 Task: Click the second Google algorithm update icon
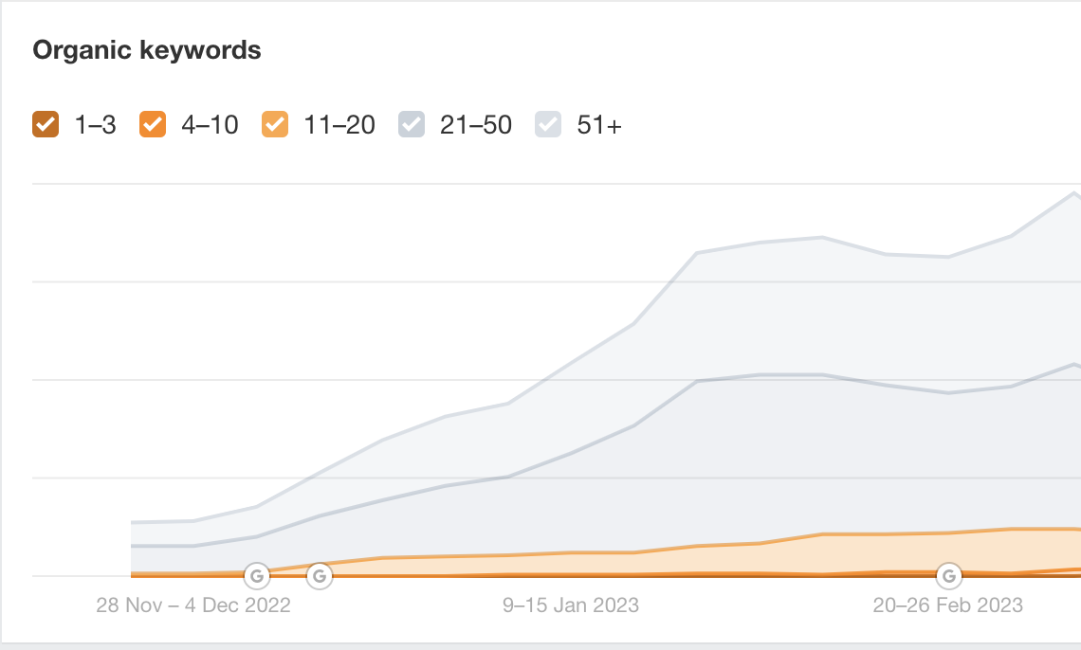pos(320,576)
